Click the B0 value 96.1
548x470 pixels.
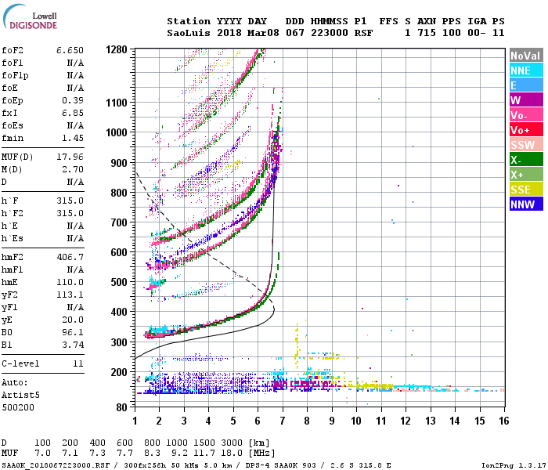click(x=73, y=332)
